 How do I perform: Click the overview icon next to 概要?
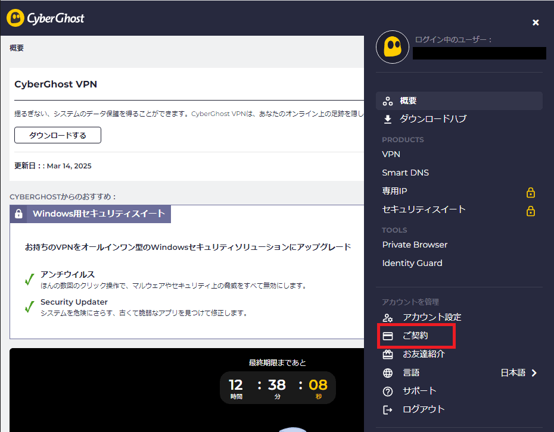click(x=388, y=101)
